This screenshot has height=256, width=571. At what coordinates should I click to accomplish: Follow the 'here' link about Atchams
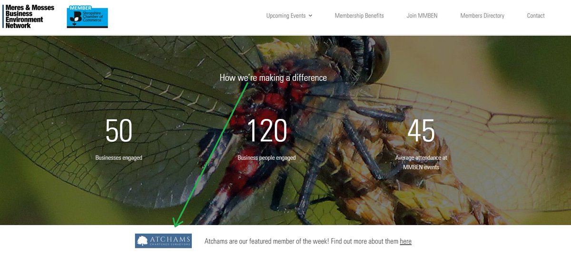pos(405,241)
